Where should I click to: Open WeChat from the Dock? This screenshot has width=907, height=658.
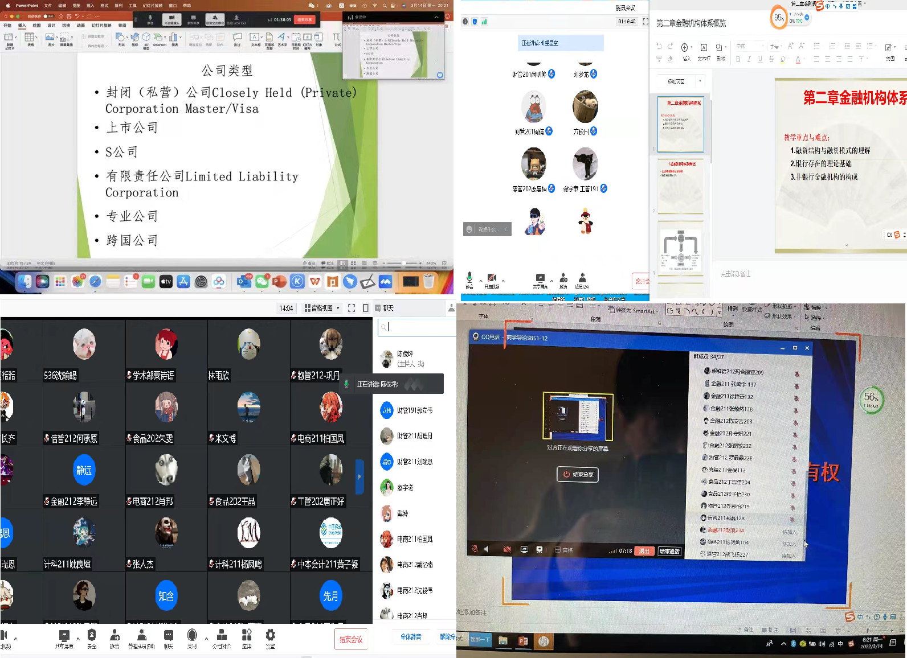262,281
